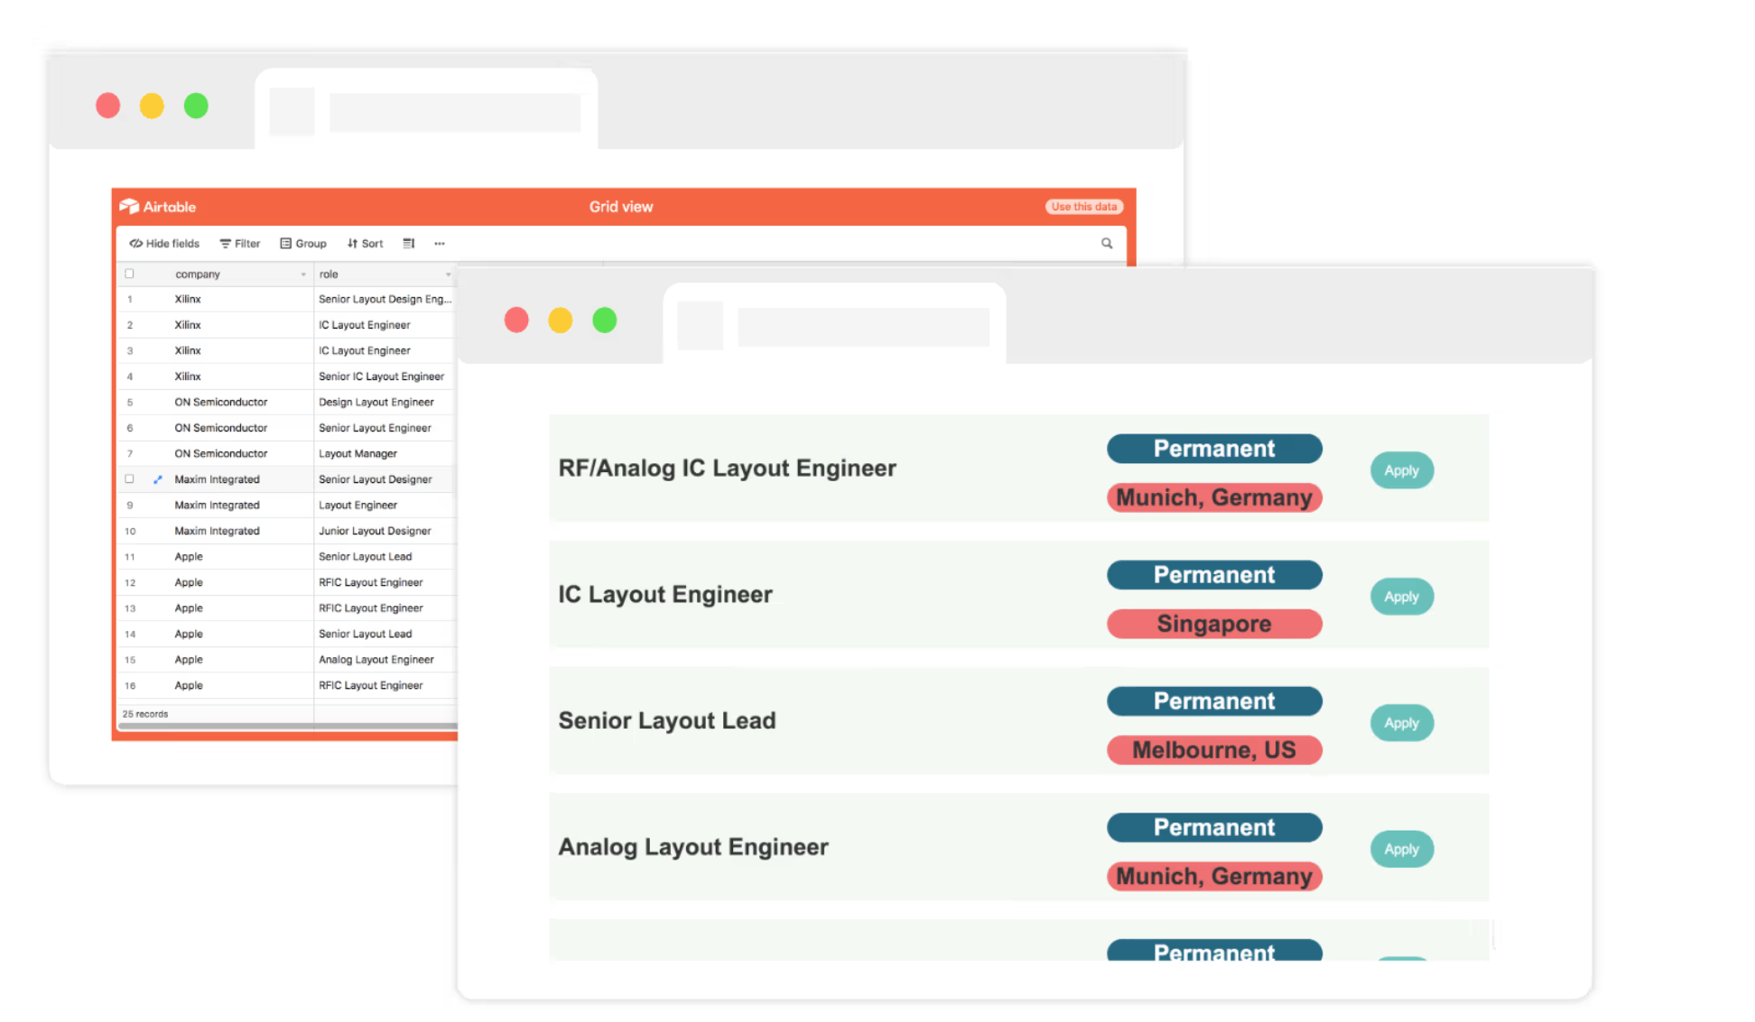Screen dimensions: 1755x1022
Task: Expand the Maxim Integrated Senior Layout Designer record
Action: coord(158,479)
